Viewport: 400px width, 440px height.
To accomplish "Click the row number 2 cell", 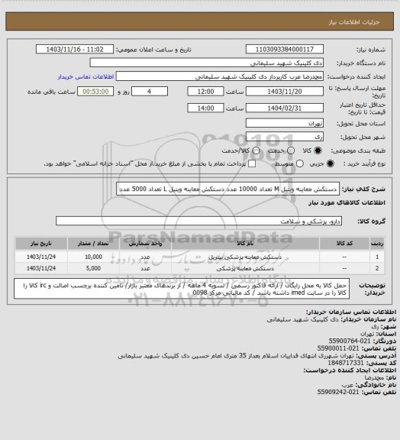I will [x=377, y=268].
